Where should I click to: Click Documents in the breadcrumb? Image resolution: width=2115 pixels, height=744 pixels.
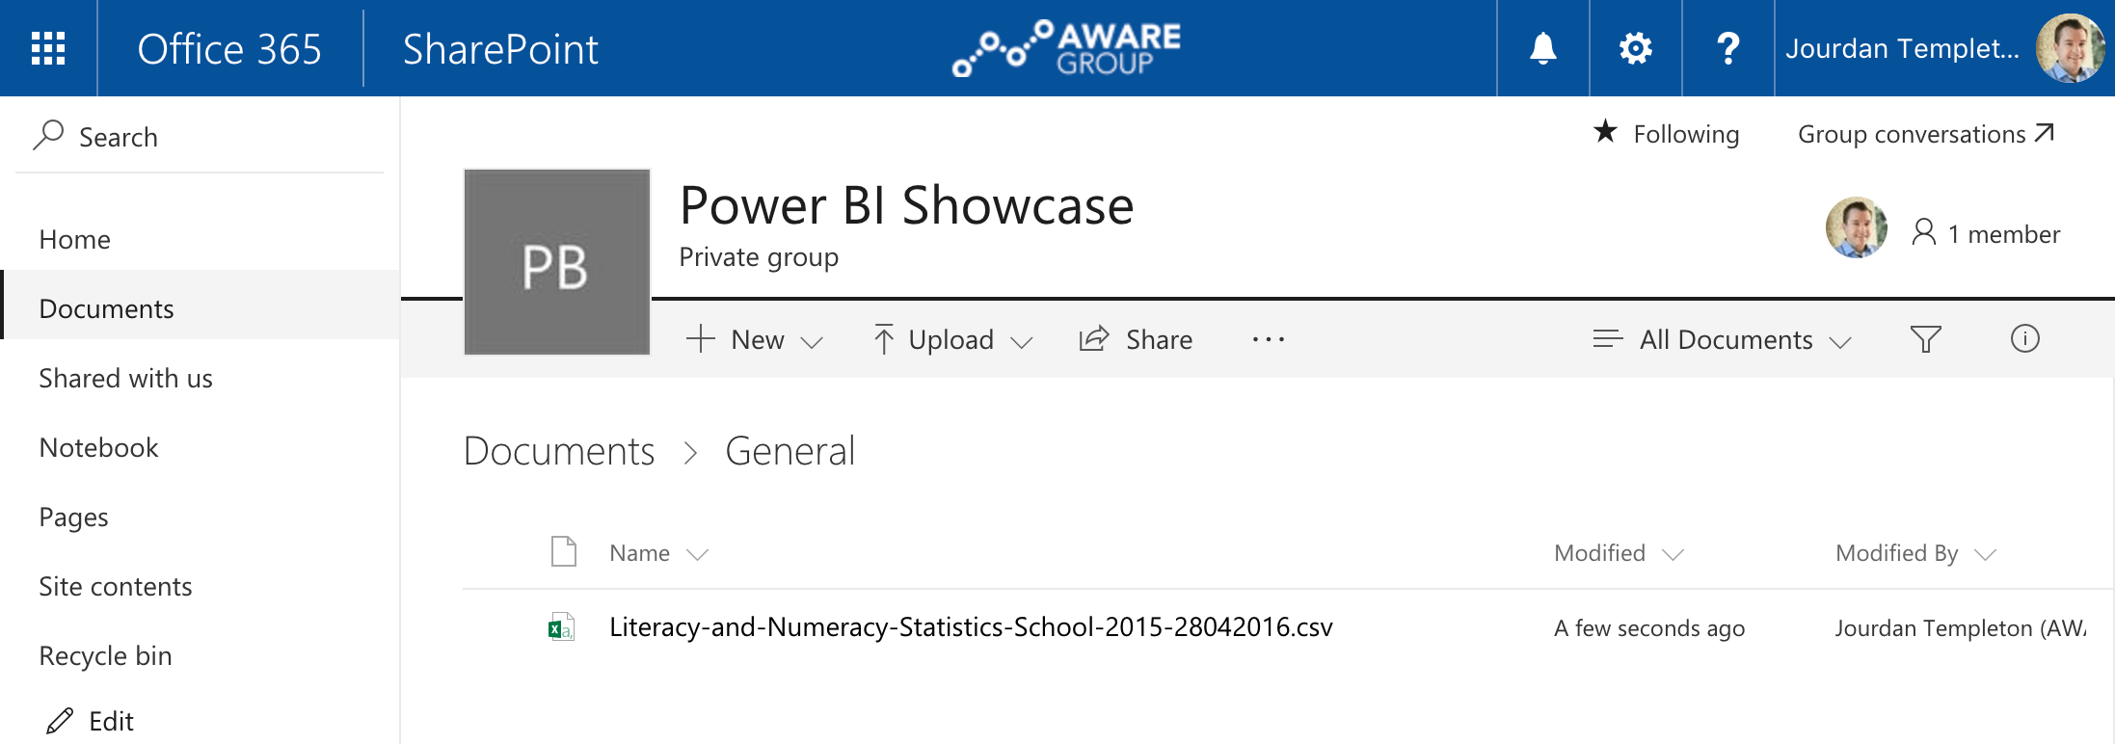(559, 451)
